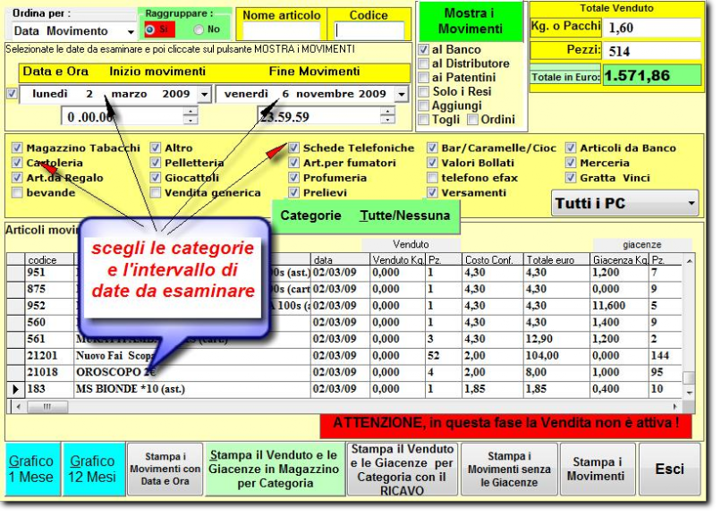Click the codice column header
Viewport: 721px width, 516px height.
[48, 259]
